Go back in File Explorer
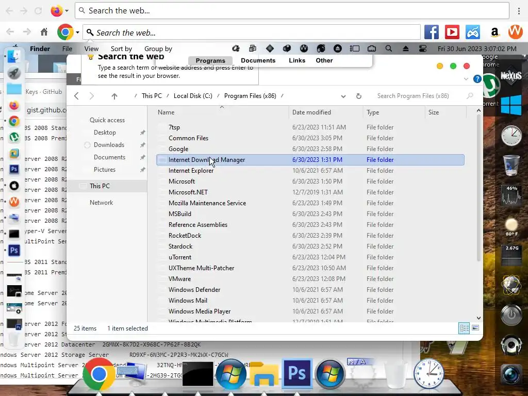The image size is (528, 396). 76,96
